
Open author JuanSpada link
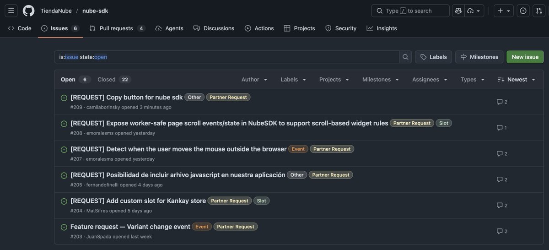coord(99,237)
